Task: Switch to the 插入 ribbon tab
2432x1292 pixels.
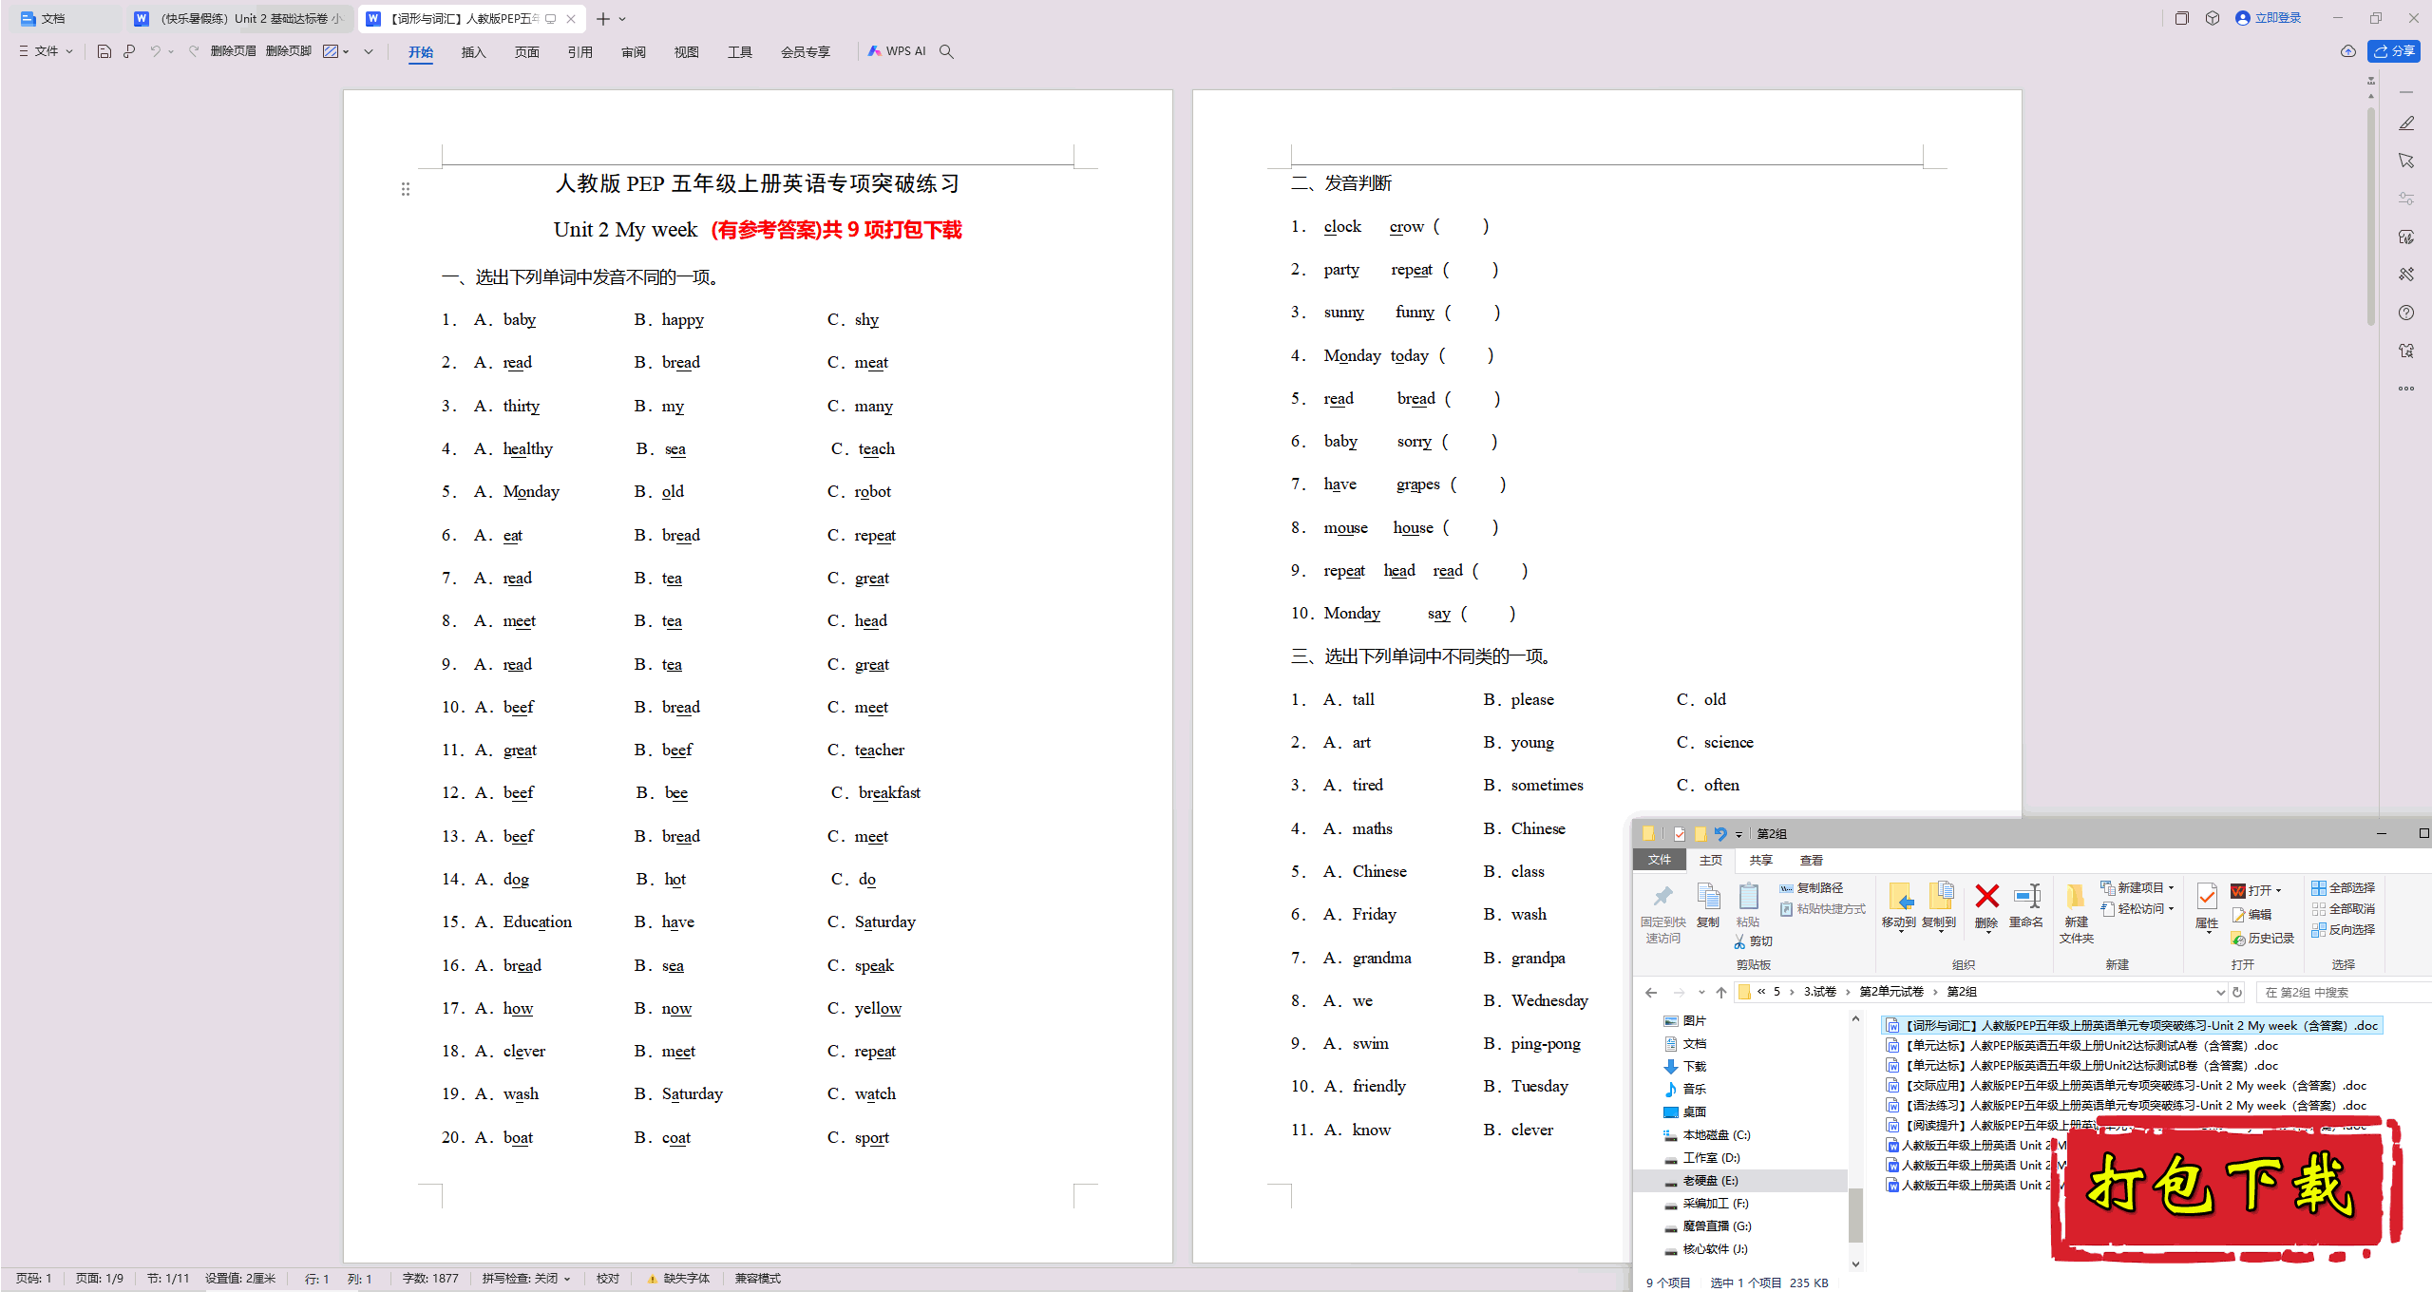Action: coord(473,52)
